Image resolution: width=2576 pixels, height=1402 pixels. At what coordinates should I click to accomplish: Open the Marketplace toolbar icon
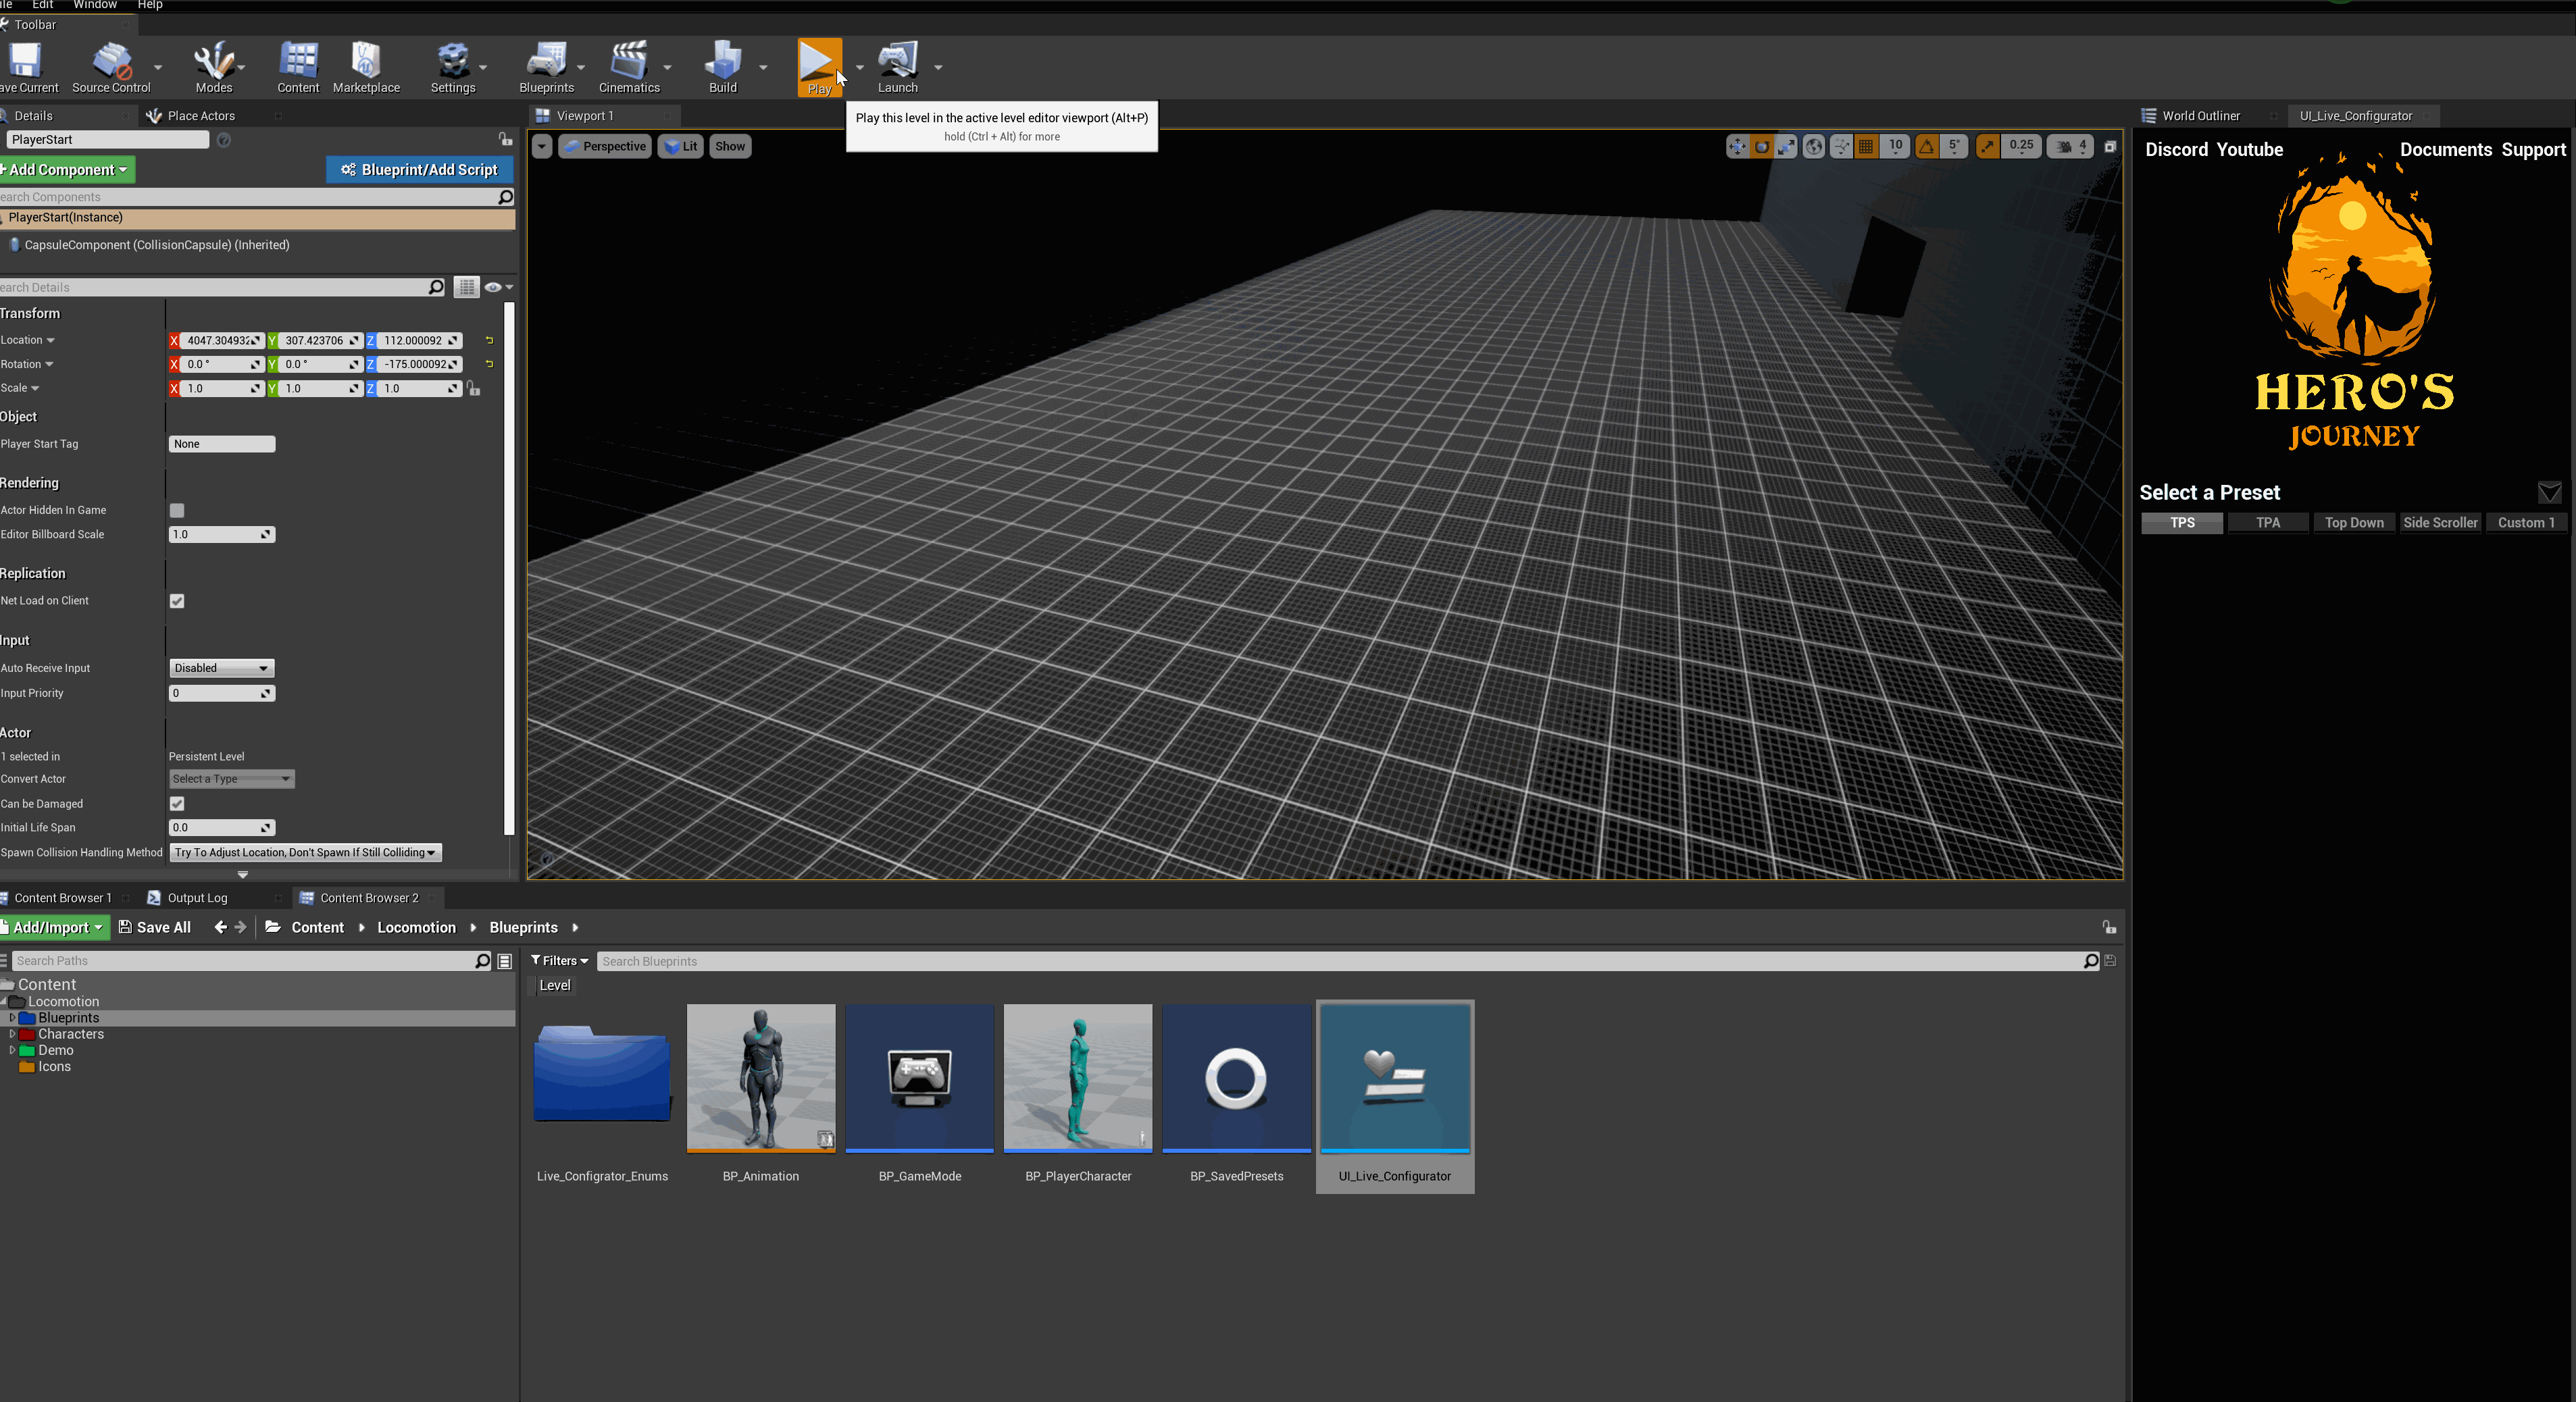click(366, 67)
